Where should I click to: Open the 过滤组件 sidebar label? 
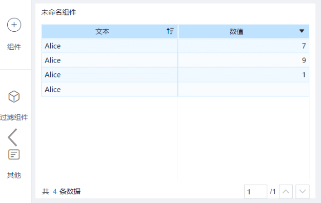click(14, 117)
